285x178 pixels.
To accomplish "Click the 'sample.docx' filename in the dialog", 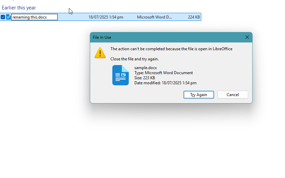I will click(146, 68).
